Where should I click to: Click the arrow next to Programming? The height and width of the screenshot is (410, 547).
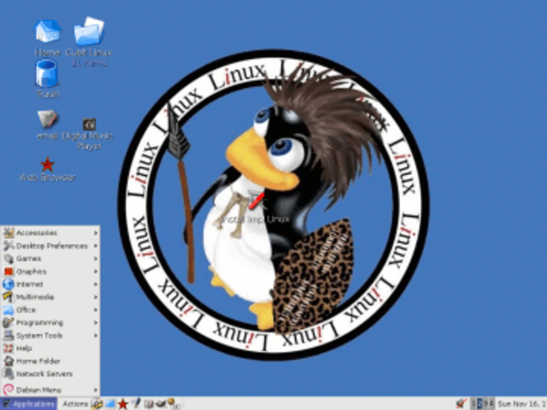coord(95,323)
